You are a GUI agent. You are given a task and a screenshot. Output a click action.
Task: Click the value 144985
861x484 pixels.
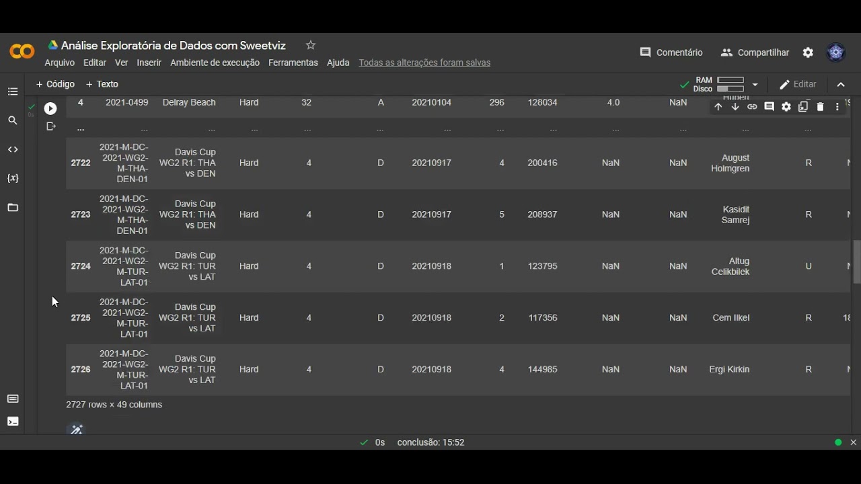(543, 369)
